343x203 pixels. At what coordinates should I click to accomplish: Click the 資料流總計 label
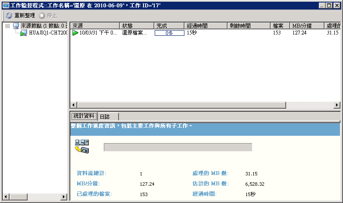click(x=91, y=173)
